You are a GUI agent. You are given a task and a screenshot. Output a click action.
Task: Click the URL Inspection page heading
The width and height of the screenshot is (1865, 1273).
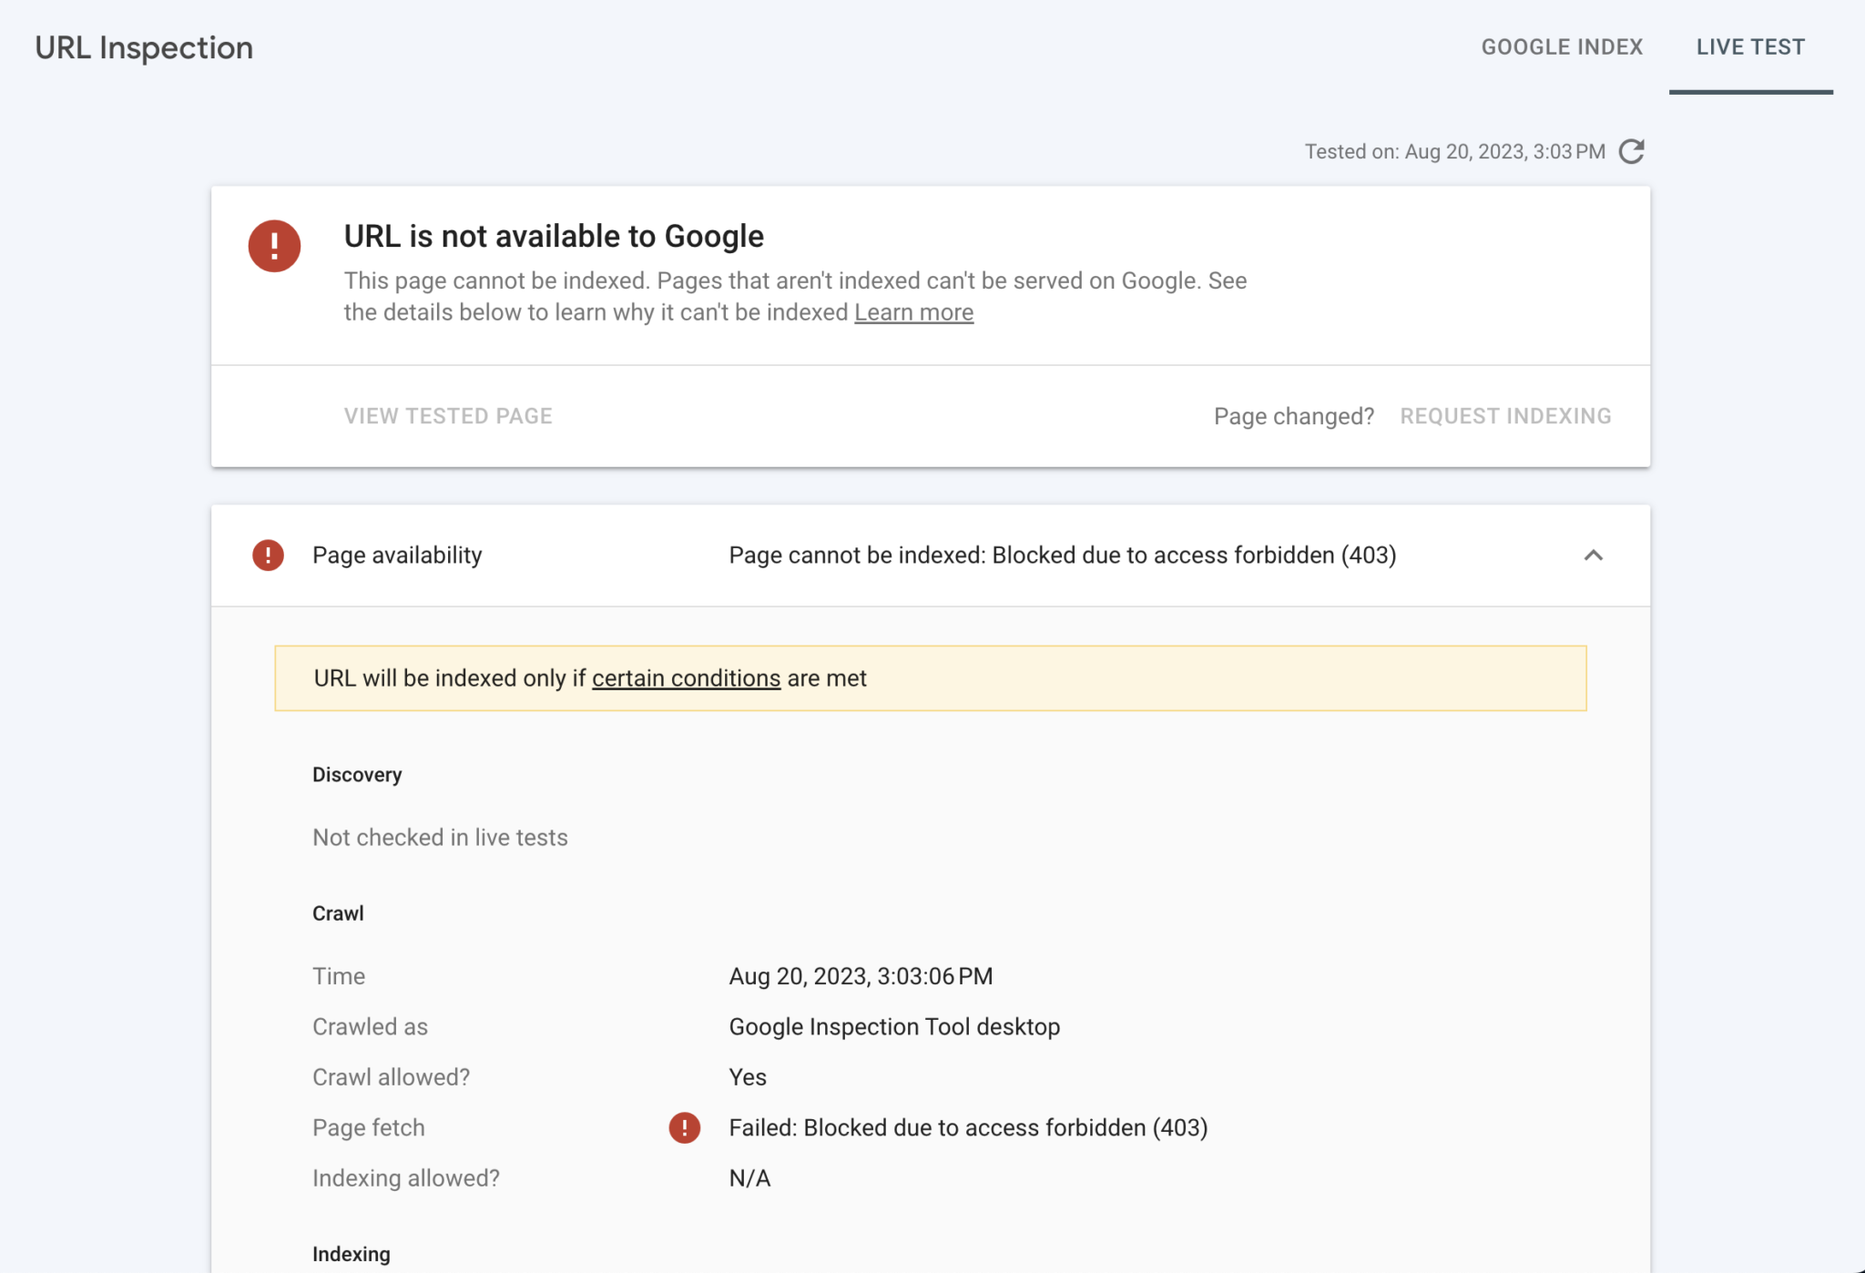144,47
